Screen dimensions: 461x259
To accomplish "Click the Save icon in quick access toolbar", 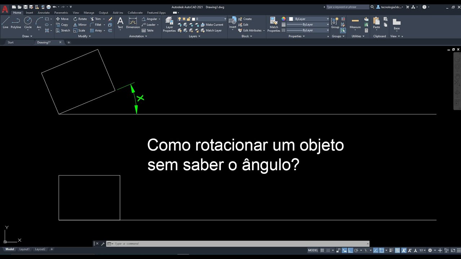I will coord(26,7).
